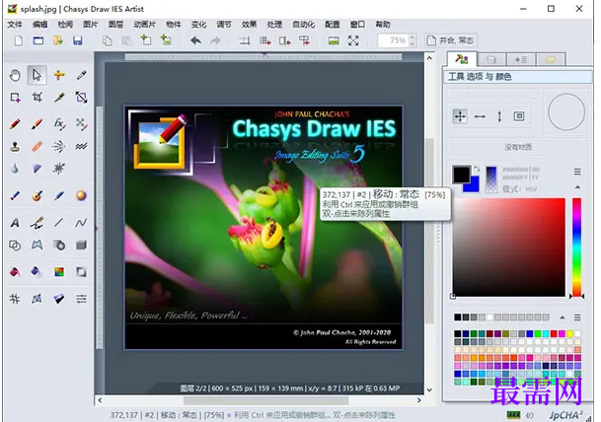Toggle horizontal-only move mode option
Screen dimensions: 601x422
(x=480, y=116)
